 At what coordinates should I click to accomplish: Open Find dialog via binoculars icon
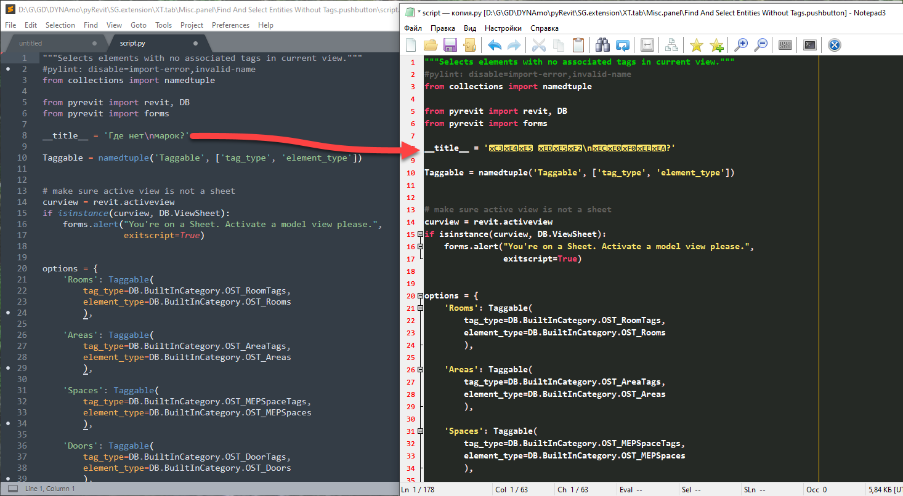pyautogui.click(x=602, y=44)
